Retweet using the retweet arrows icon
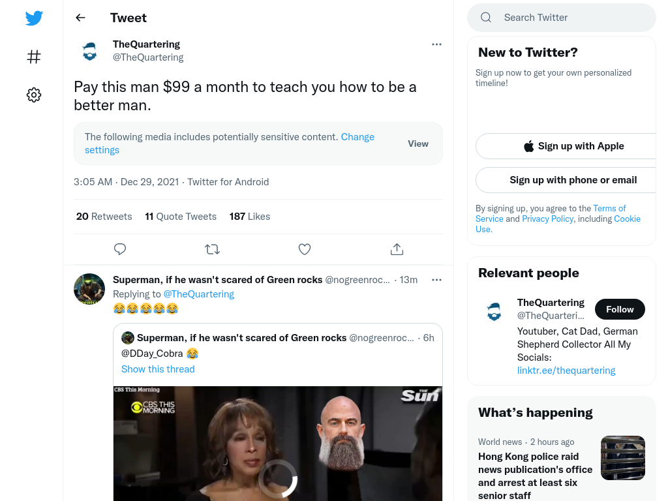This screenshot has height=501, width=668. tap(212, 249)
